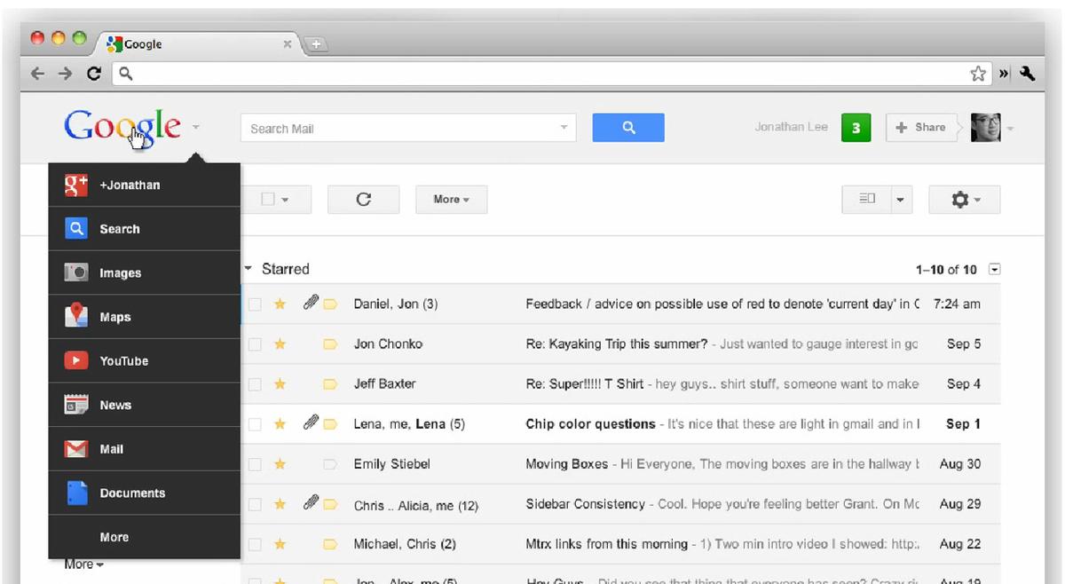This screenshot has height=584, width=1065.
Task: Close the Google browser tab
Action: 288,44
